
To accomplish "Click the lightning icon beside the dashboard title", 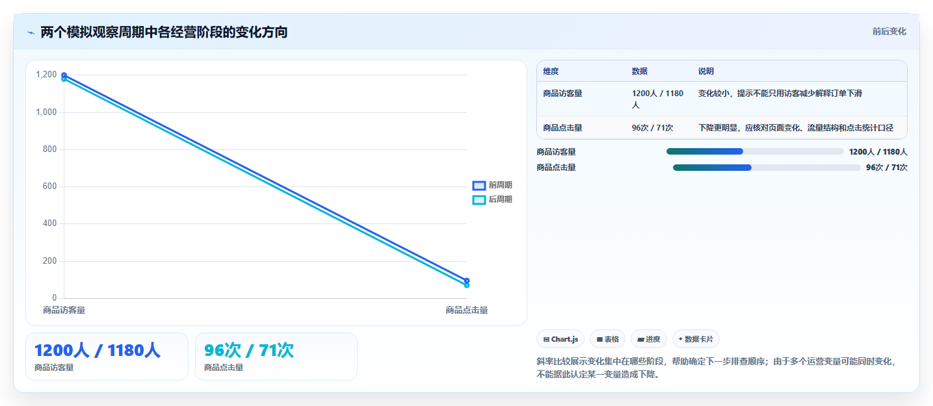I will (31, 32).
